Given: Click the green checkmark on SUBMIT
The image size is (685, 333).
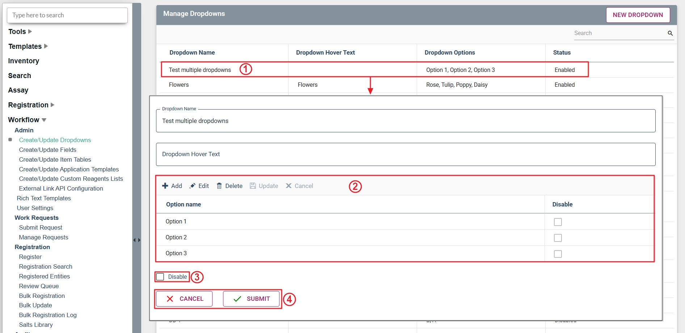Looking at the screenshot, I should click(x=238, y=299).
